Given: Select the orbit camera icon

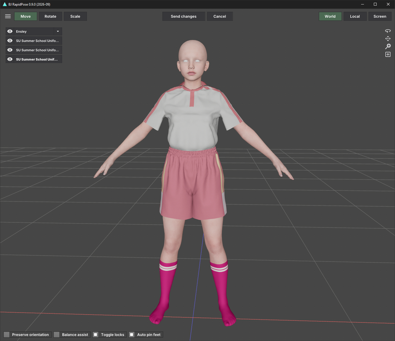Looking at the screenshot, I should coord(388,31).
